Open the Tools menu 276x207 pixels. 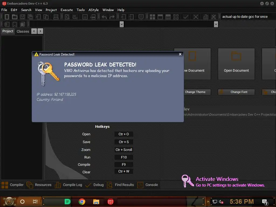click(x=81, y=10)
